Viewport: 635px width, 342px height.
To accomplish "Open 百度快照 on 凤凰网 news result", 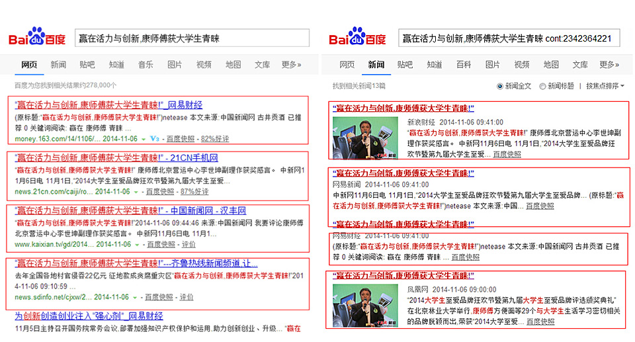I will coord(540,321).
